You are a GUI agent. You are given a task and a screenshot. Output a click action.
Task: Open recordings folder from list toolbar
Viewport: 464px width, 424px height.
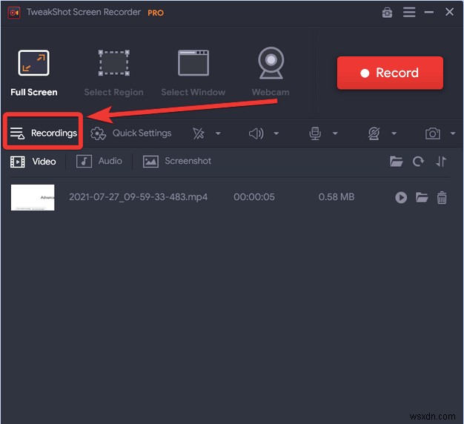coord(397,162)
